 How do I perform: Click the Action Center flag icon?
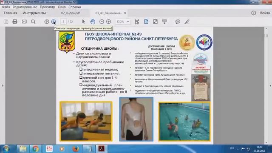pos(243,149)
